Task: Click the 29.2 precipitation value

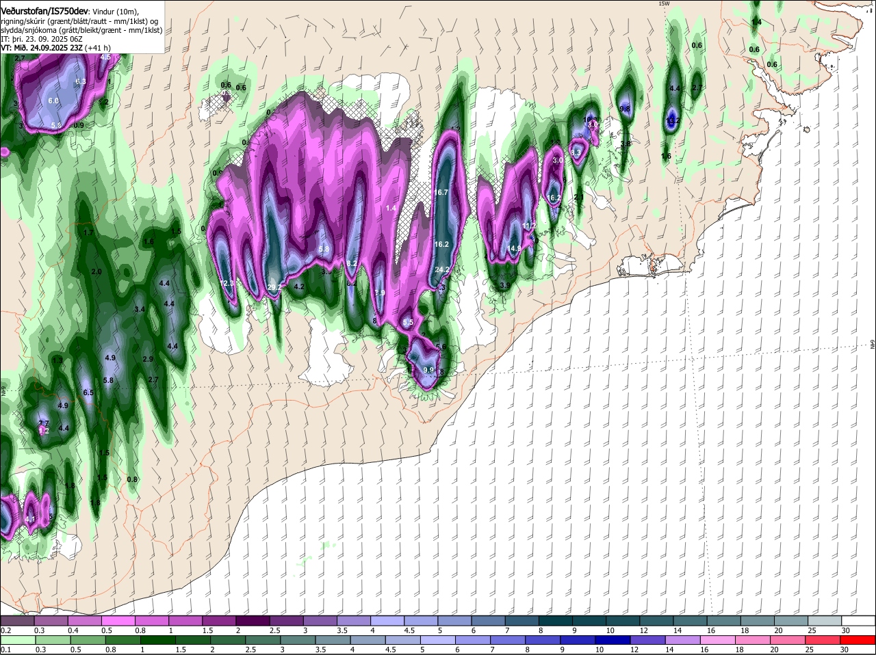Action: pos(274,288)
